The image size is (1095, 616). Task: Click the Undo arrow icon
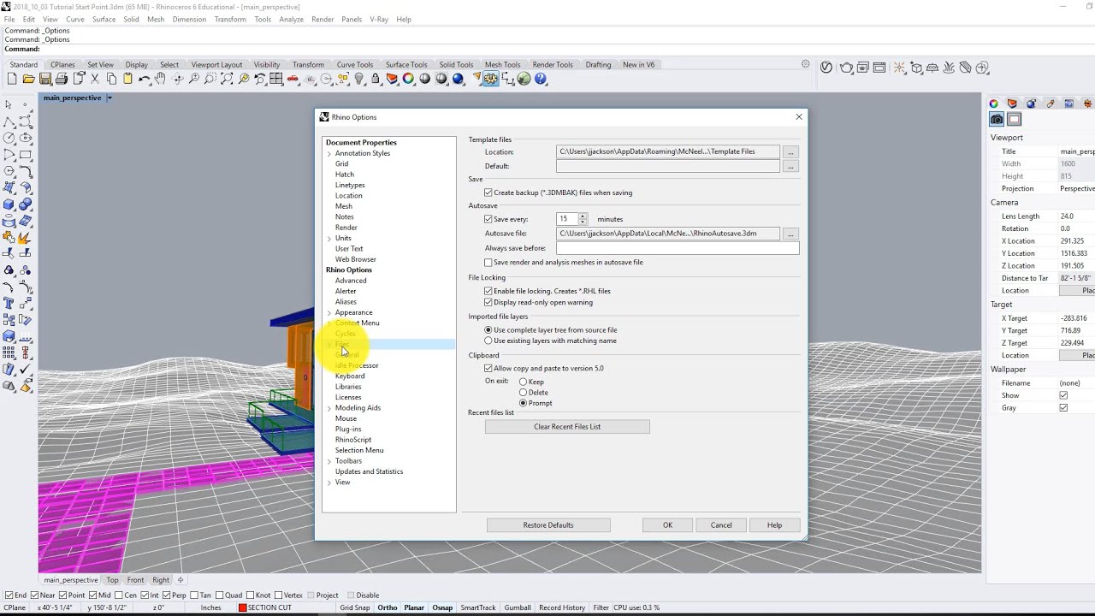[x=145, y=79]
